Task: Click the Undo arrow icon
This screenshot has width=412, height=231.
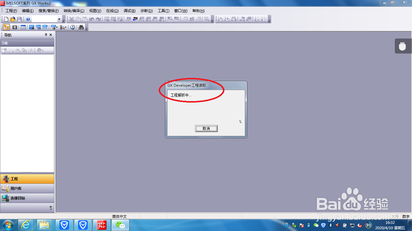Action: [x=92, y=19]
